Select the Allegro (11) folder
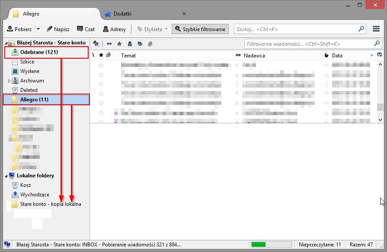The height and width of the screenshot is (252, 387). point(46,100)
